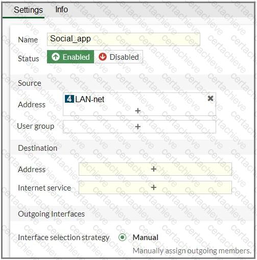This screenshot has width=257, height=260.
Task: Add another source address with plus icon
Action: tap(137, 111)
